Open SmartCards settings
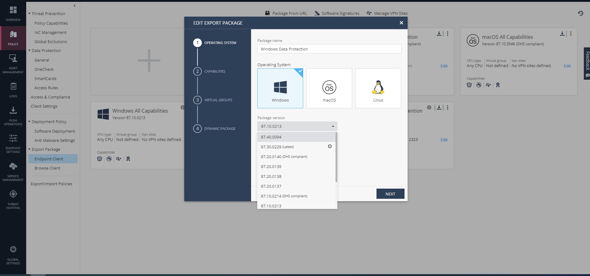This screenshot has width=590, height=276. tap(46, 78)
